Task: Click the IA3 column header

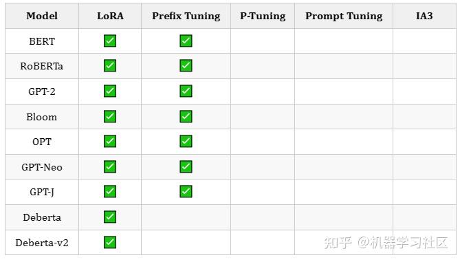Action: point(424,16)
